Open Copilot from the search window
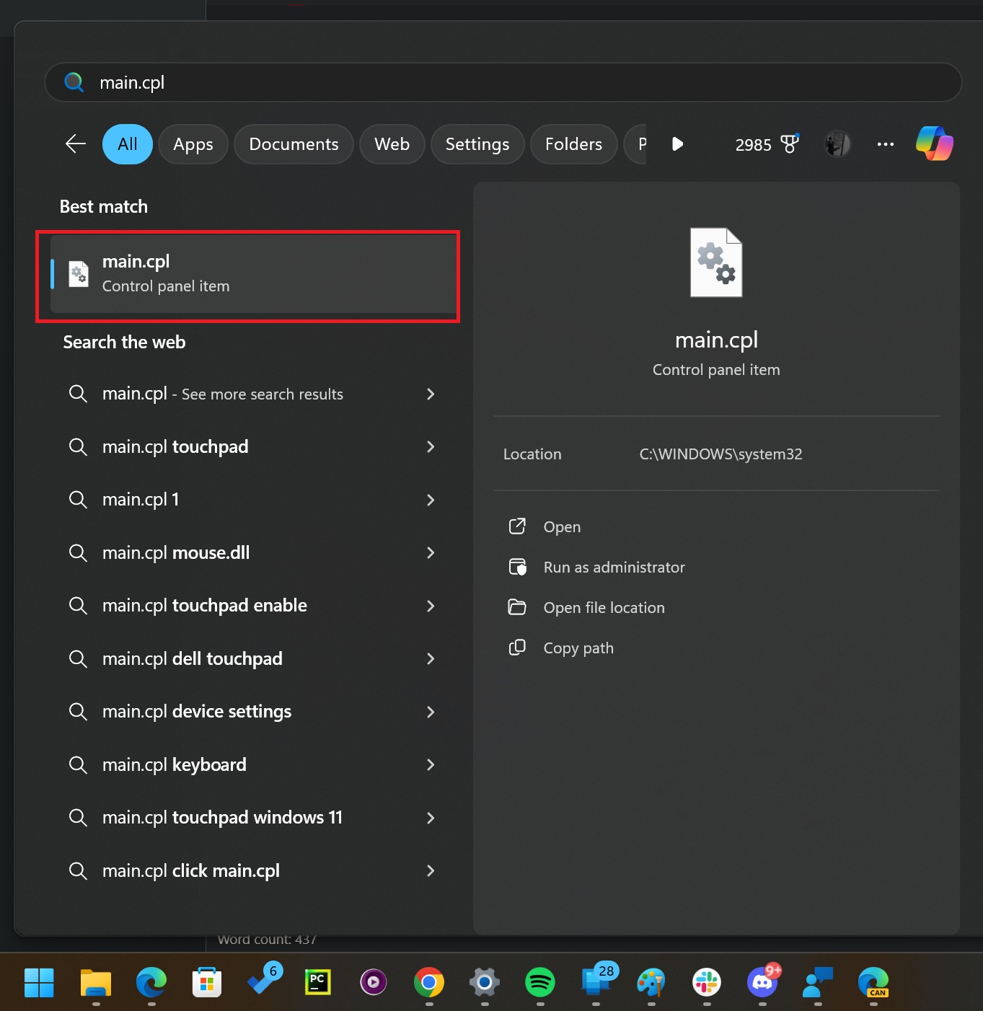The height and width of the screenshot is (1011, 983). [934, 144]
